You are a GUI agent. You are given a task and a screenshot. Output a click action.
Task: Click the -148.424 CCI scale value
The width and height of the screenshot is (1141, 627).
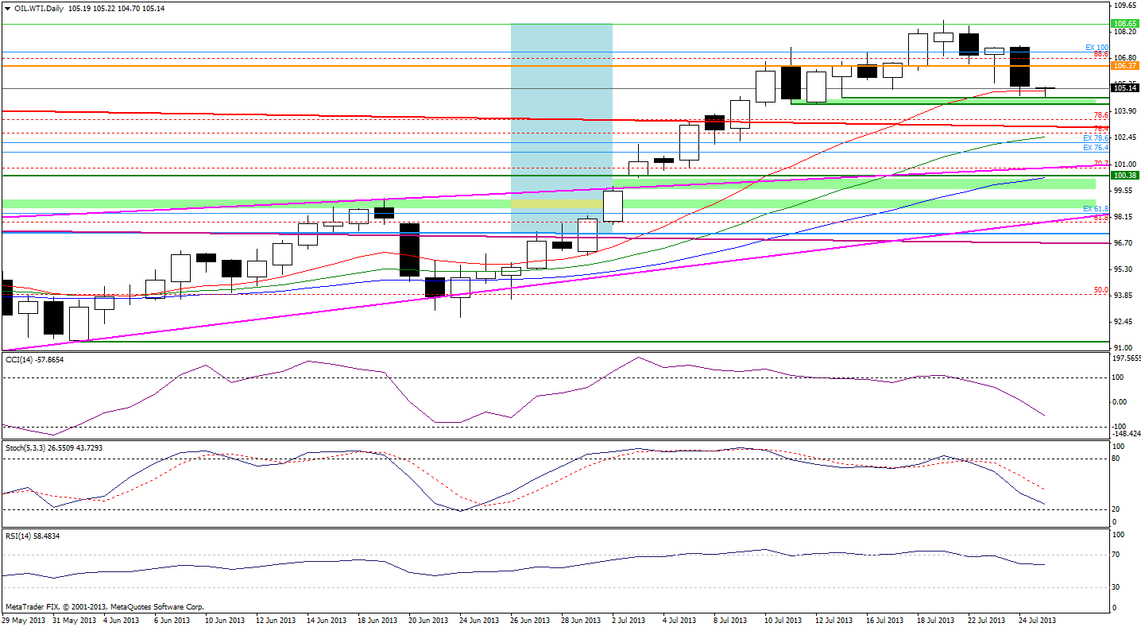click(x=1125, y=434)
